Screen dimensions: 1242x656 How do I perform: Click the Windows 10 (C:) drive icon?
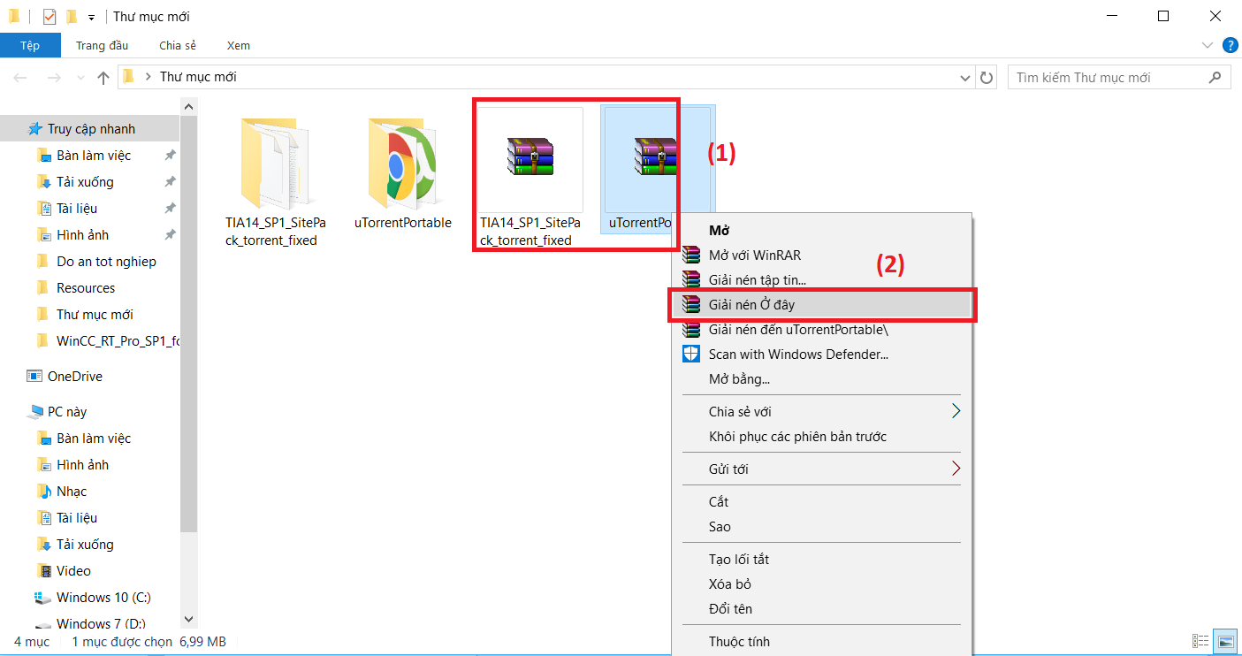(x=43, y=598)
